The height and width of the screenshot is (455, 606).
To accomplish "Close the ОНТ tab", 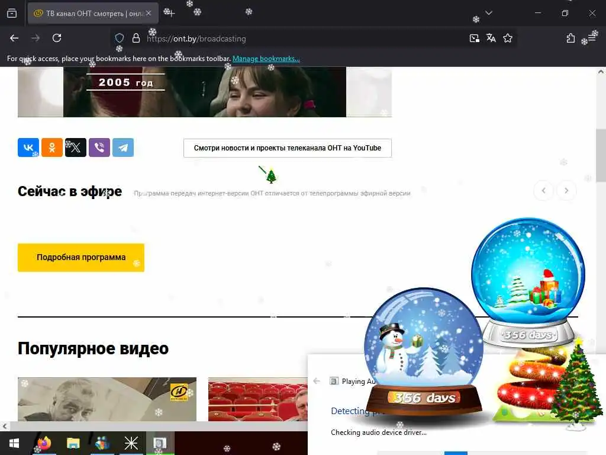I will coord(149,13).
